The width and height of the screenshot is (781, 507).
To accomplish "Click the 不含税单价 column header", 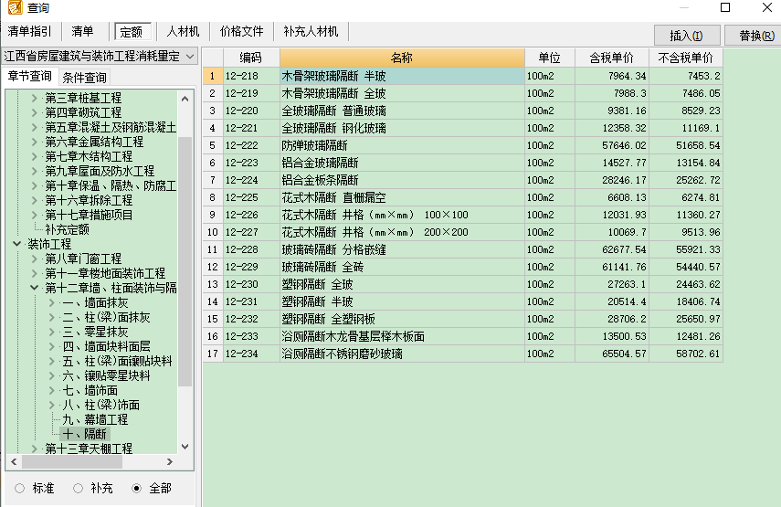I will click(686, 58).
